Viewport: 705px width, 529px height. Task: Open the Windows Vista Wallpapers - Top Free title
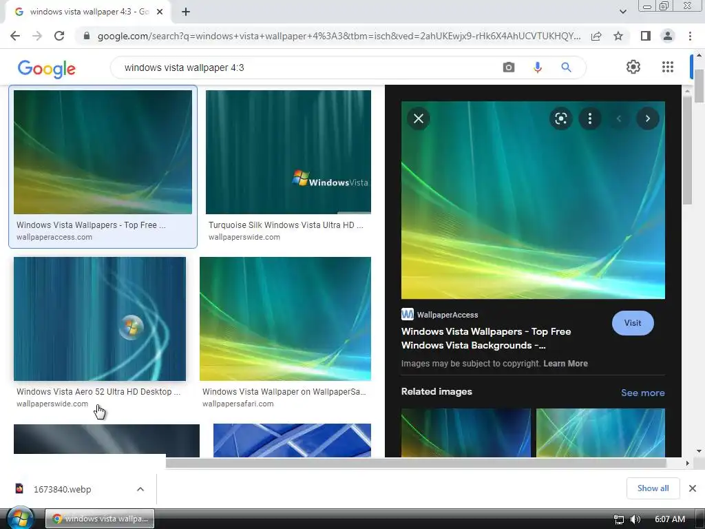(x=486, y=338)
